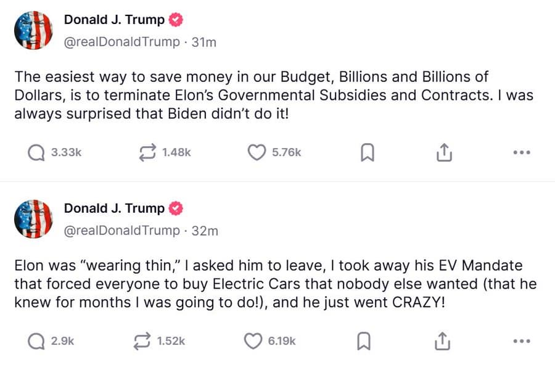Share the post about Billions of Dollars
Image resolution: width=555 pixels, height=370 pixels.
(x=443, y=153)
